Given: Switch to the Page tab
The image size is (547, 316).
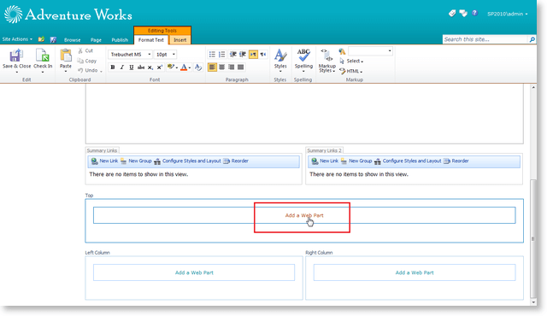Looking at the screenshot, I should 96,40.
